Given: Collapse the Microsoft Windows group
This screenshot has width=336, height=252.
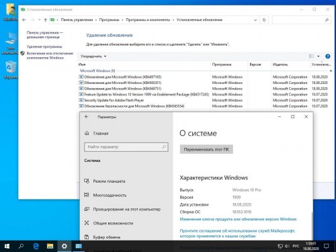Looking at the screenshot, I should click(331, 71).
